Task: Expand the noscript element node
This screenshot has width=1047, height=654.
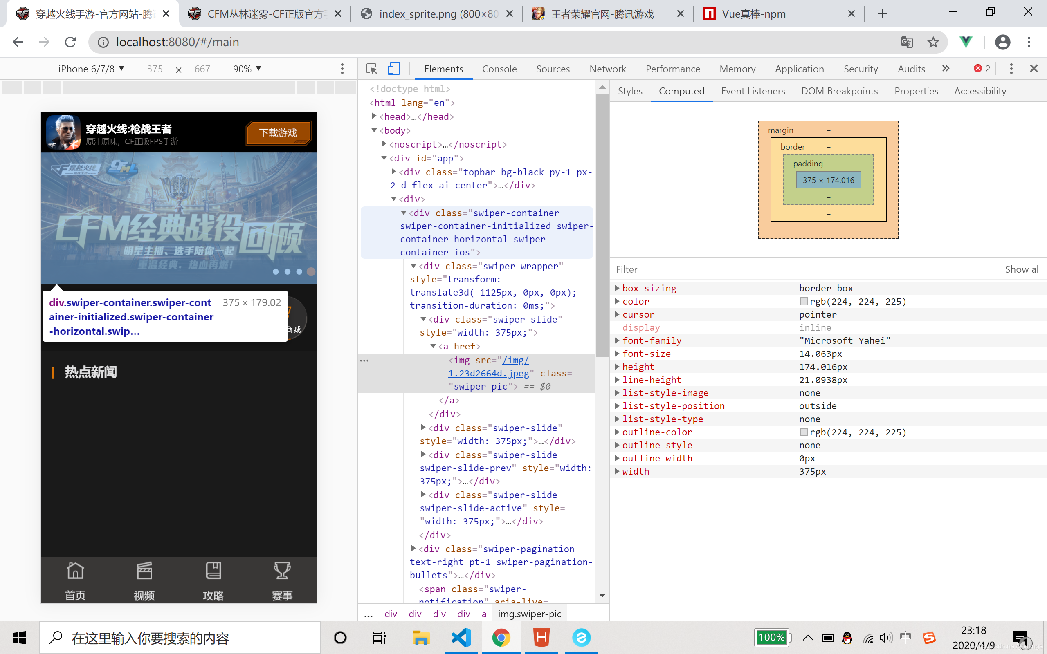Action: [x=384, y=143]
